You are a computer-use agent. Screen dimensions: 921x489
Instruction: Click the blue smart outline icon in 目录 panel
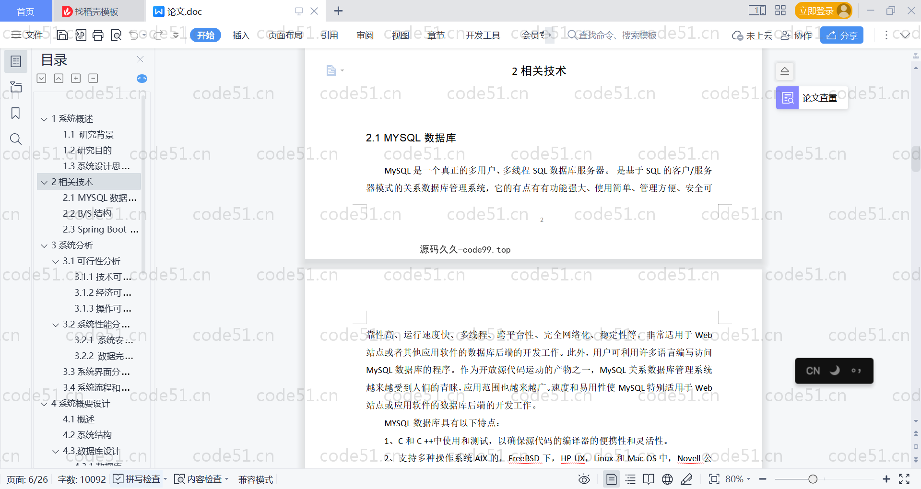[142, 79]
